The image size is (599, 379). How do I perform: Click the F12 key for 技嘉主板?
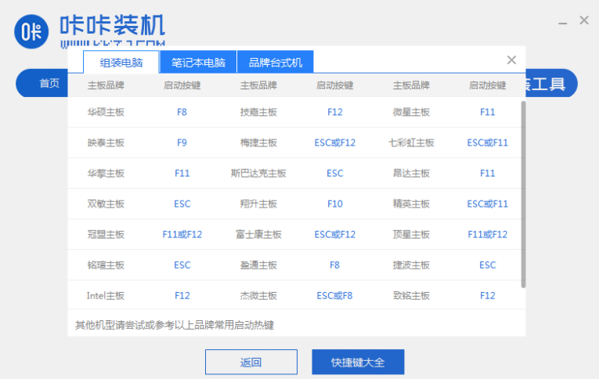point(334,112)
